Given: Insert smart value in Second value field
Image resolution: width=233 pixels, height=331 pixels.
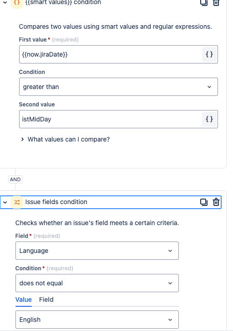Looking at the screenshot, I should click(x=209, y=119).
